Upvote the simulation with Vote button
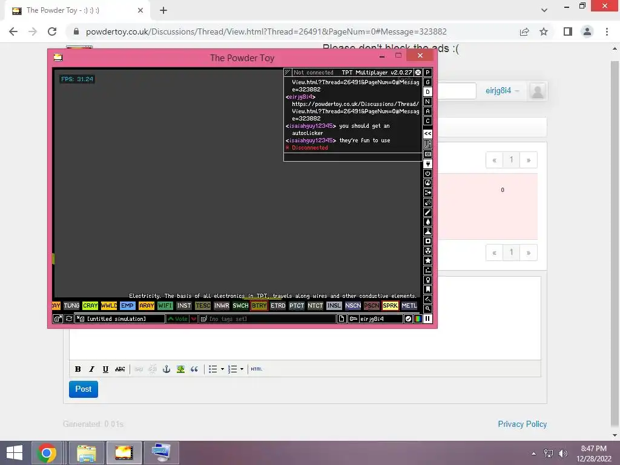The image size is (620, 465). click(177, 318)
